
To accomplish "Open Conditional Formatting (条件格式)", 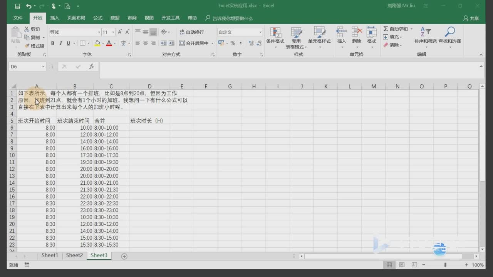I will [275, 38].
